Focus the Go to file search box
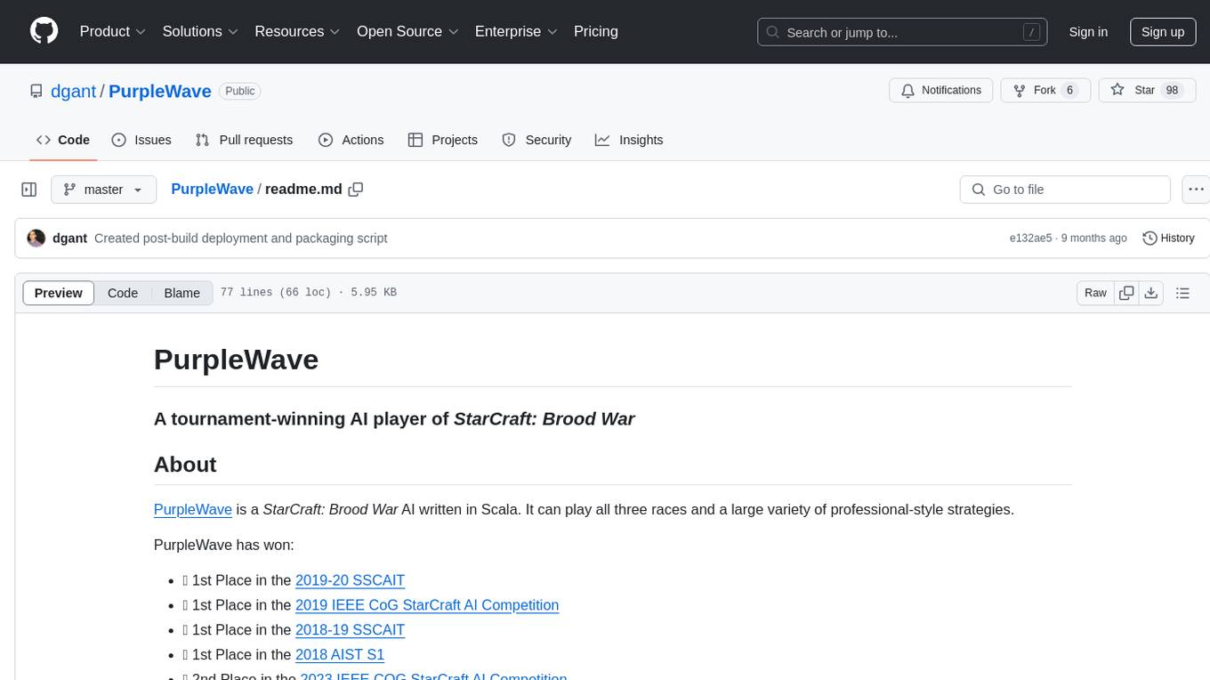The width and height of the screenshot is (1210, 680). [x=1065, y=190]
